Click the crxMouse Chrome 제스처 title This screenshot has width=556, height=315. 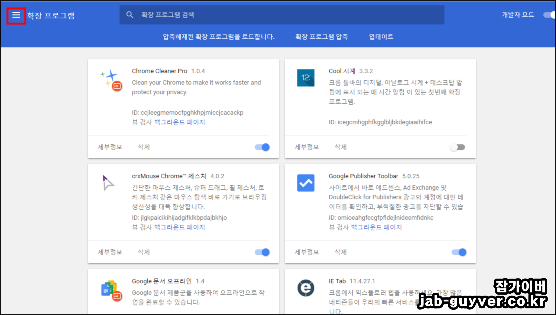coord(169,176)
